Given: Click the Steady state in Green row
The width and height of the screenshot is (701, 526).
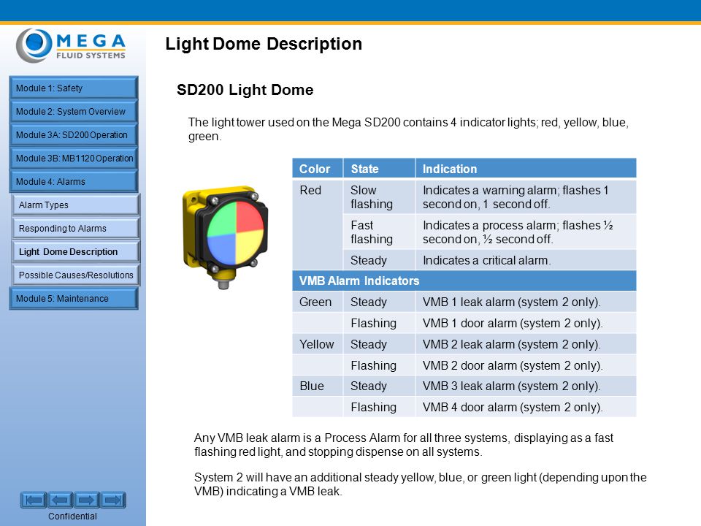Looking at the screenshot, I should tap(379, 302).
